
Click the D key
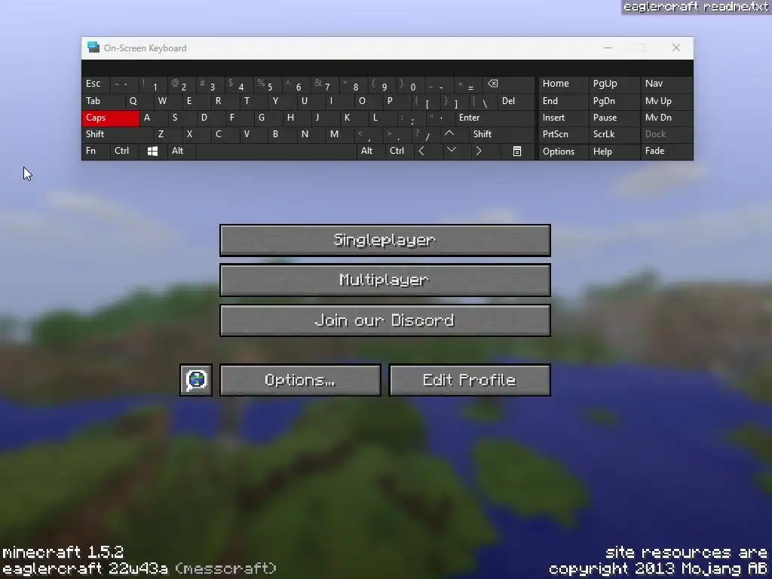click(210, 118)
